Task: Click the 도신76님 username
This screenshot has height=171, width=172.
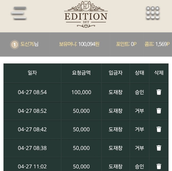Action: point(29,44)
